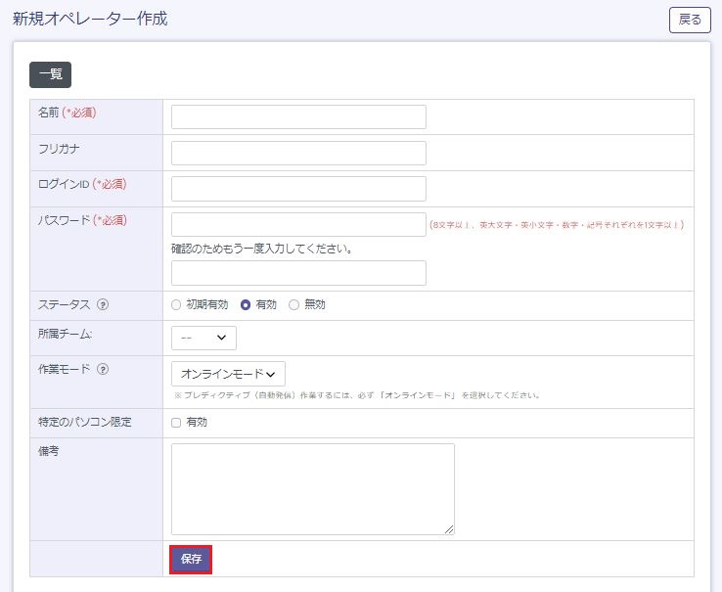This screenshot has width=722, height=592.
Task: Select the 無効 status radio button
Action: click(x=293, y=304)
